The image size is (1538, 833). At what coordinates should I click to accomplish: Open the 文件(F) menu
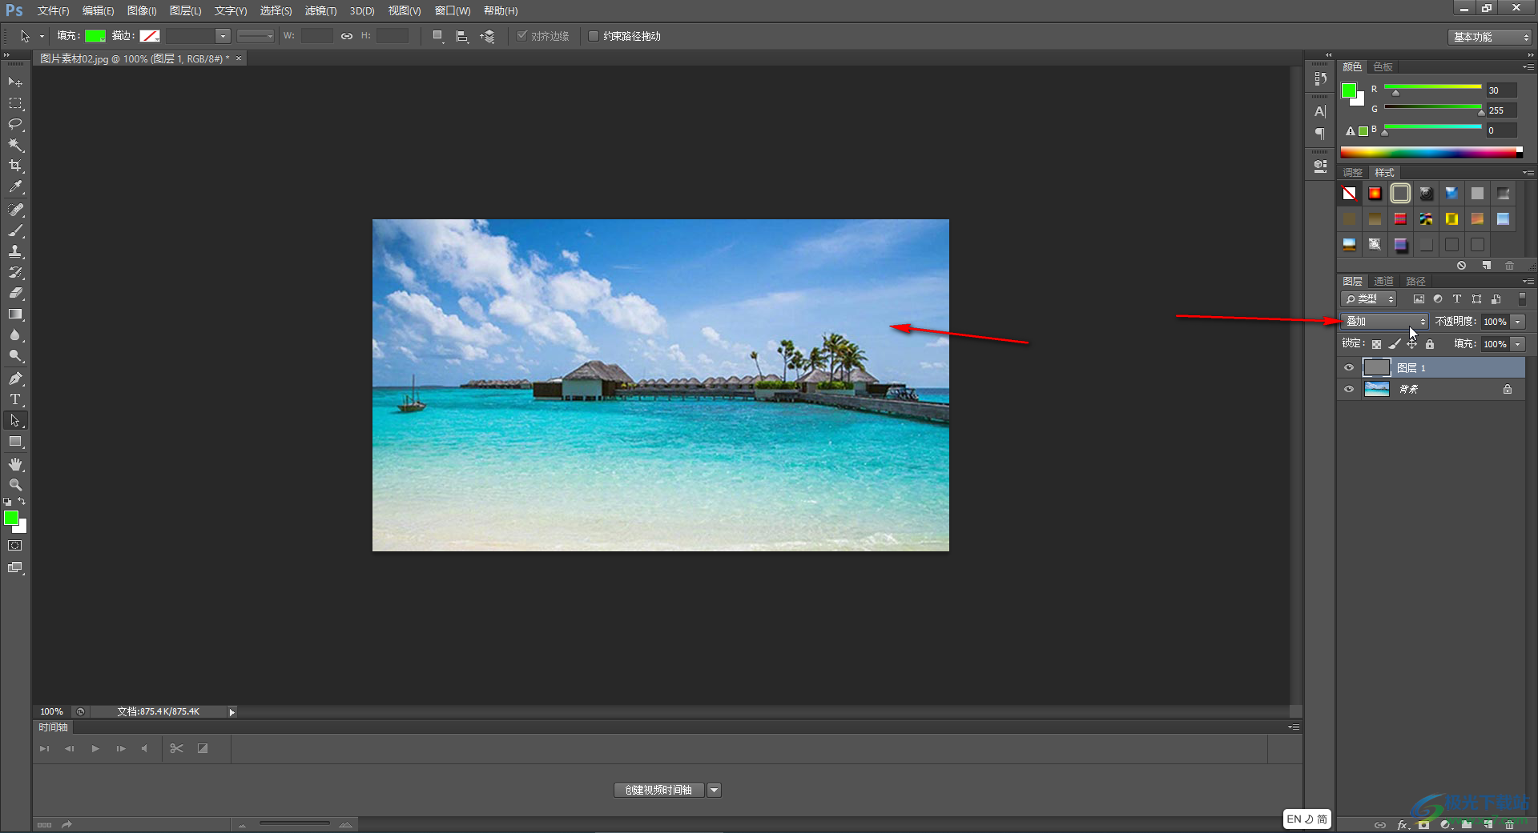pyautogui.click(x=53, y=10)
